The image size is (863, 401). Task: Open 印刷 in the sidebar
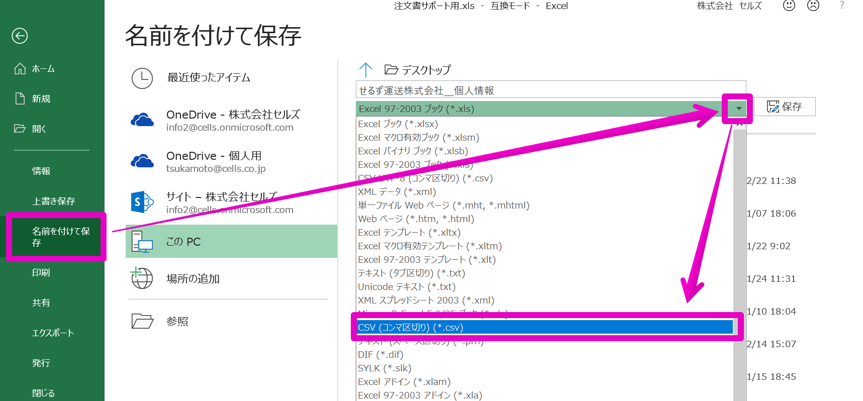41,272
